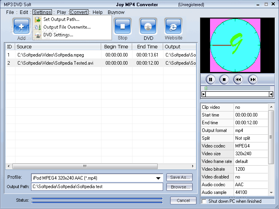Open the File menu

tap(10, 12)
